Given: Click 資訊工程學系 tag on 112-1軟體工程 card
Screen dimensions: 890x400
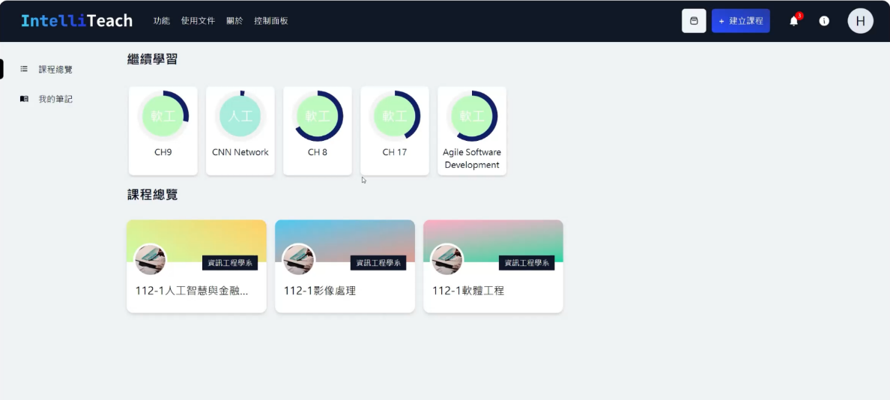Looking at the screenshot, I should point(527,263).
